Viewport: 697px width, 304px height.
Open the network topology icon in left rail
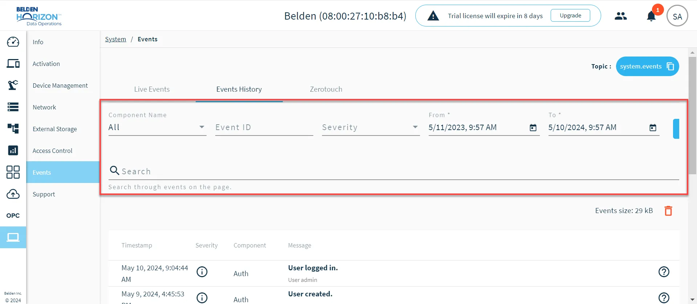click(x=13, y=129)
